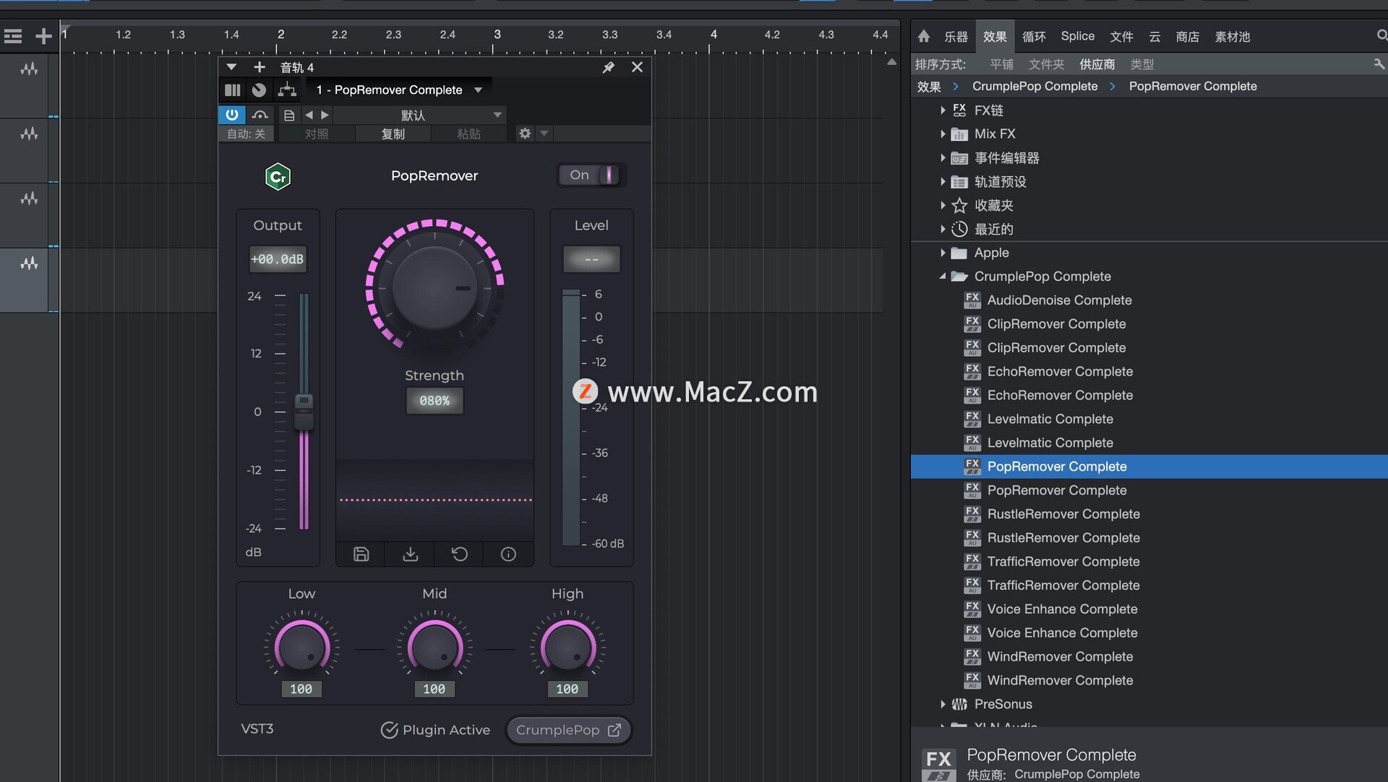Click CrumplePop hexagon logo
Image resolution: width=1388 pixels, height=782 pixels.
278,177
